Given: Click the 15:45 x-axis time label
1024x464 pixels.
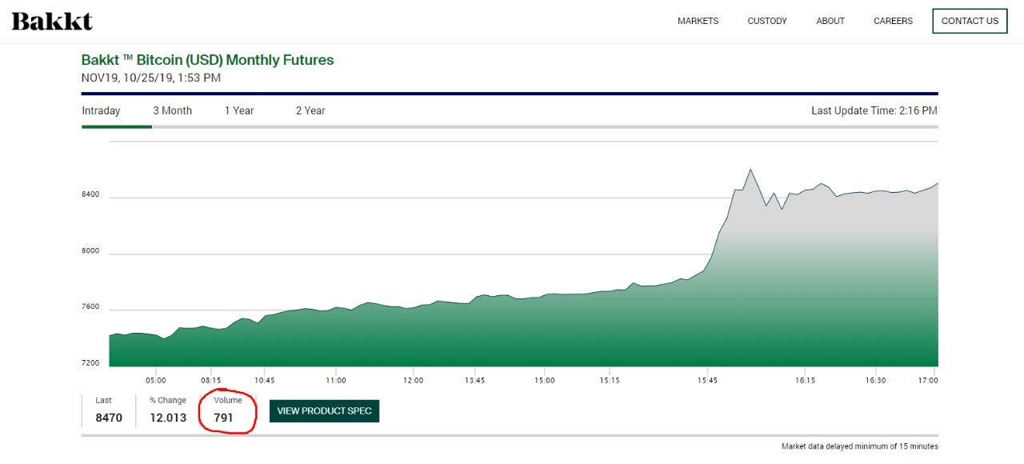Looking at the screenshot, I should (x=707, y=380).
